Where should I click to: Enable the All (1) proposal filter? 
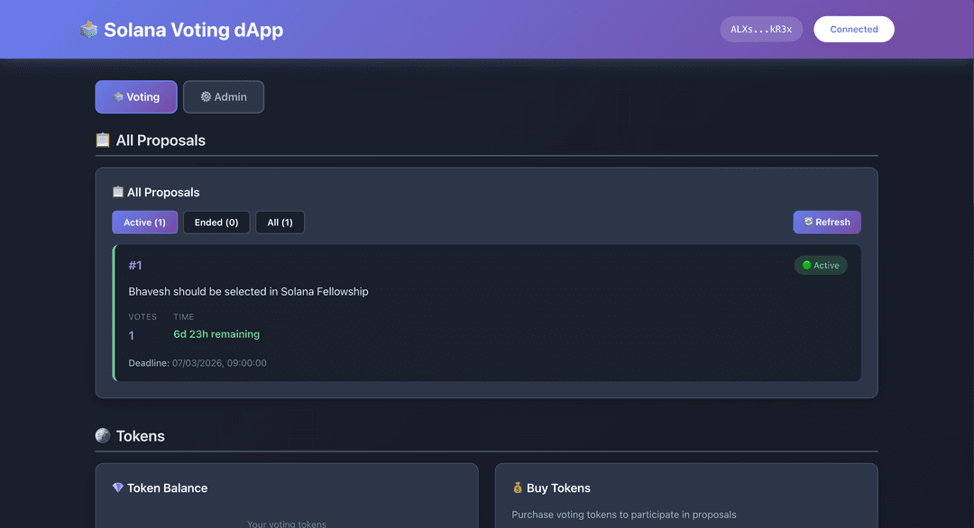(x=280, y=222)
